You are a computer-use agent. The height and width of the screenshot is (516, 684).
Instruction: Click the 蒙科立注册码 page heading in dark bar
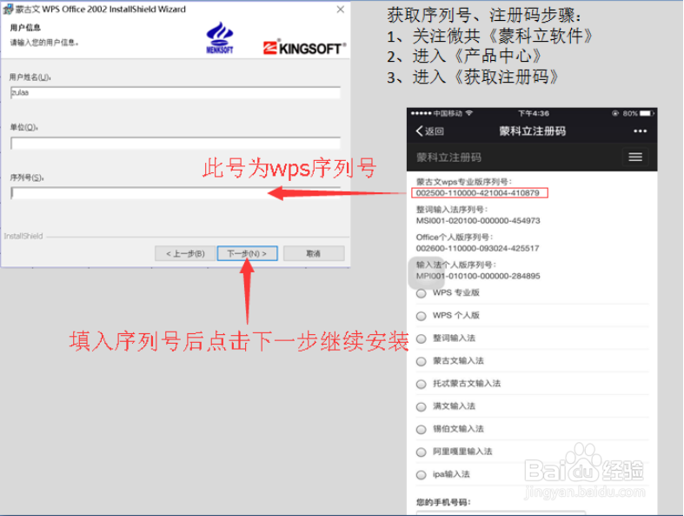(x=448, y=157)
